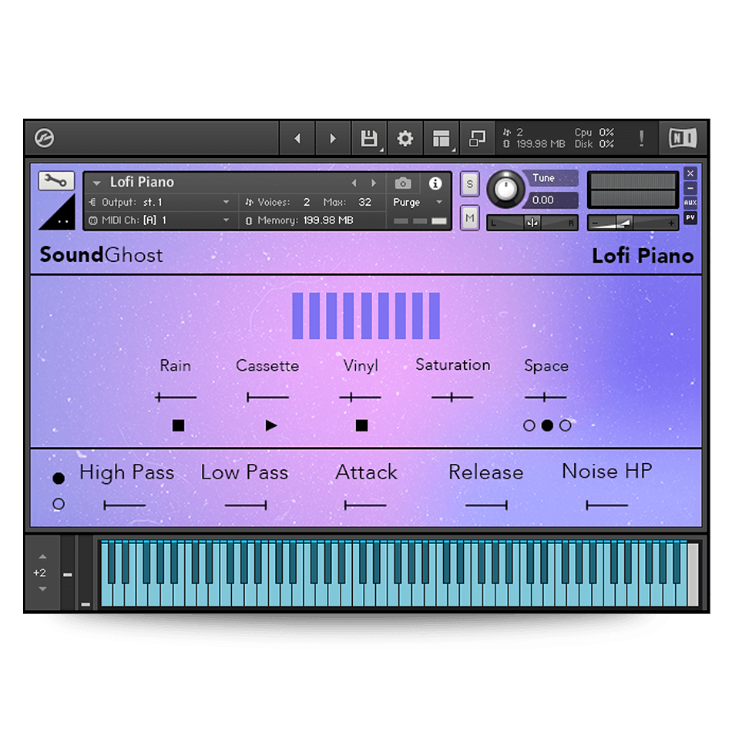732x732 pixels.
Task: Stop the Vinyl noise with the square button
Action: [361, 425]
